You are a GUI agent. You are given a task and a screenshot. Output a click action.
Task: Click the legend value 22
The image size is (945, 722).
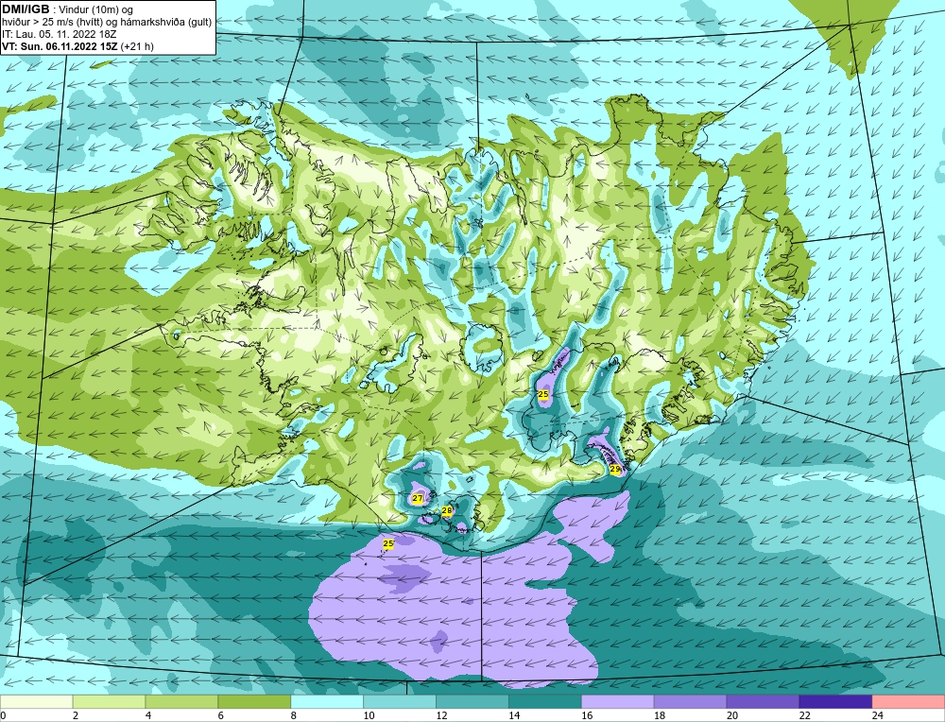pyautogui.click(x=804, y=715)
